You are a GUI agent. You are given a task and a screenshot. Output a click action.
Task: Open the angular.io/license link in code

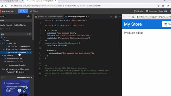(94, 73)
